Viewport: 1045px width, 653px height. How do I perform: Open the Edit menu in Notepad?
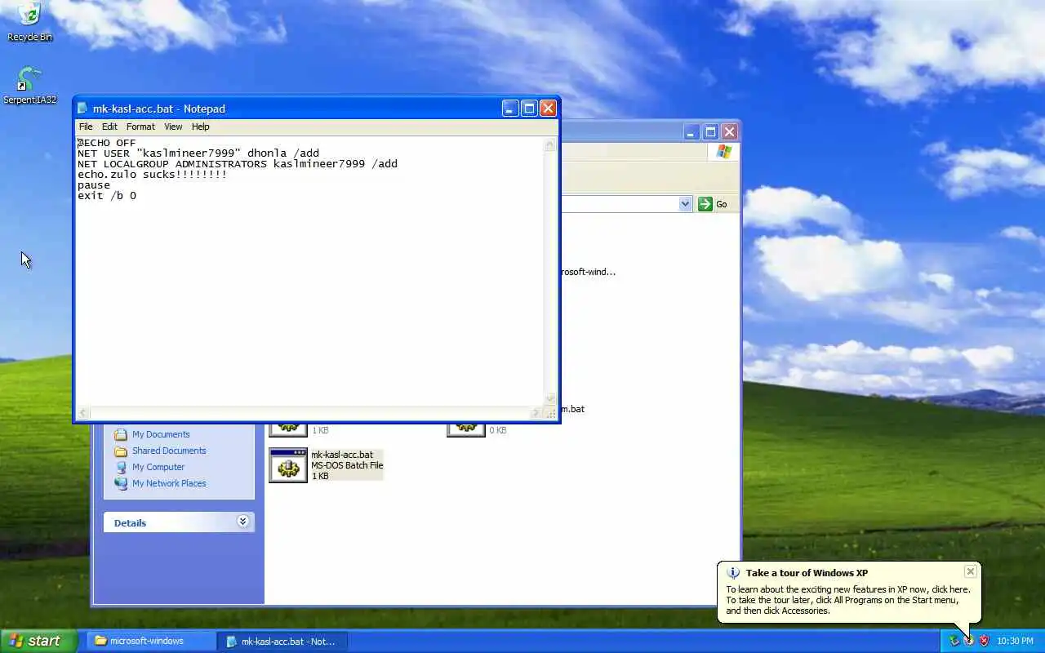109,127
